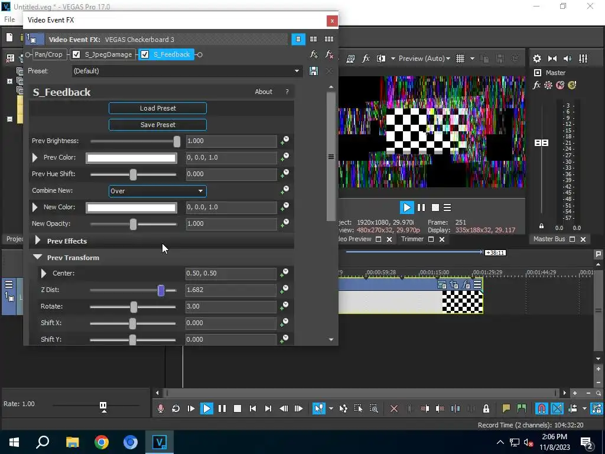Collapse the Prev Transform section
This screenshot has height=454, width=605.
(37, 257)
